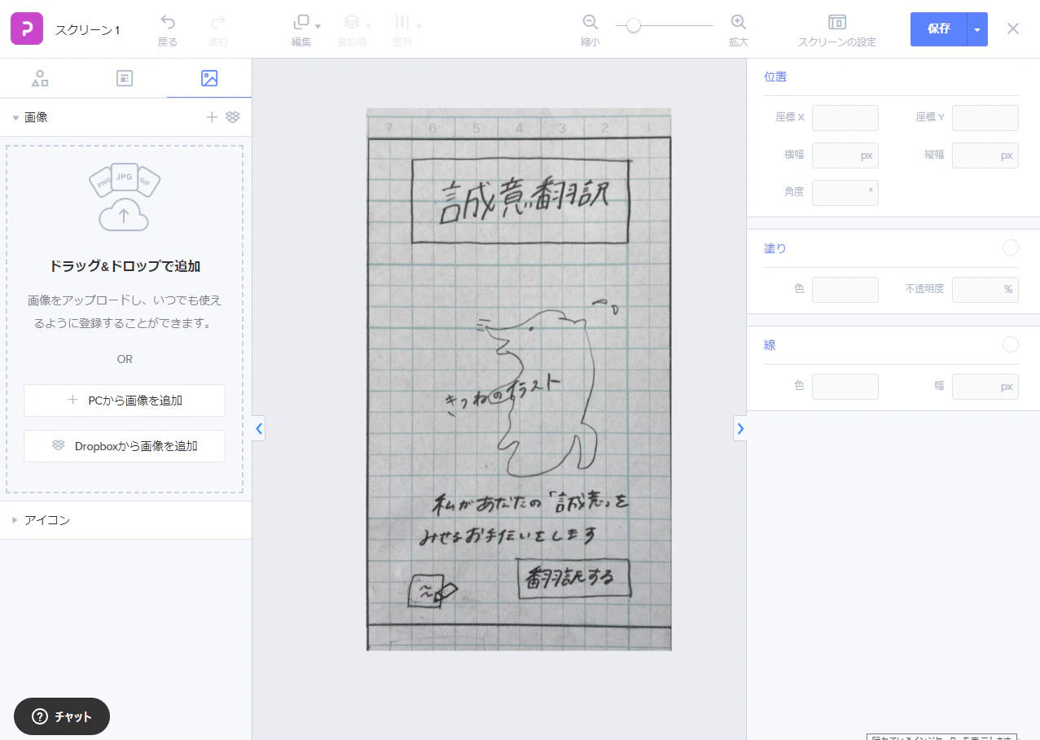Click the cloud upload illustration

(124, 199)
